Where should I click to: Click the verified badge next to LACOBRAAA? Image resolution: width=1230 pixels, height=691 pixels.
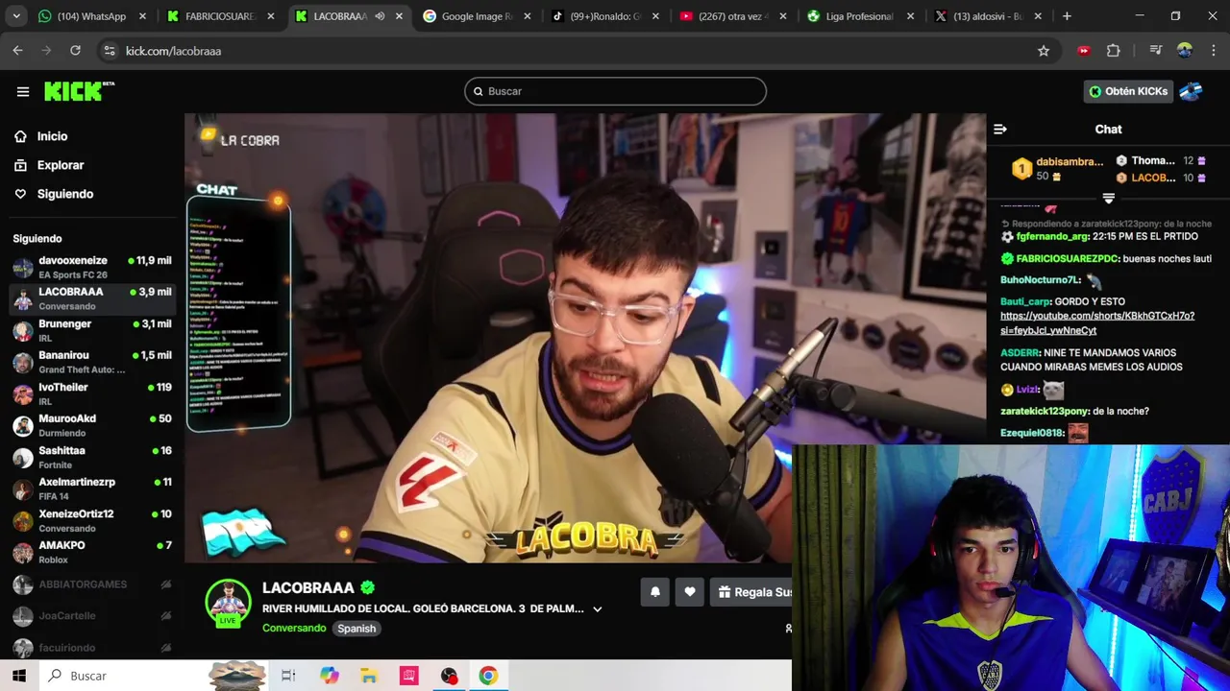367,587
